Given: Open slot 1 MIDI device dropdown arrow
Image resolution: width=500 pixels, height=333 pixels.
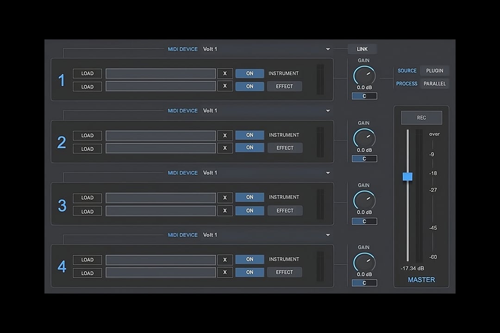Looking at the screenshot, I should (x=328, y=49).
